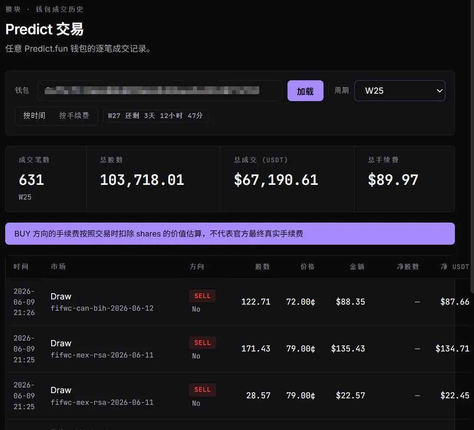
Task: Switch to the 按手续费 sort tab
Action: pos(74,115)
